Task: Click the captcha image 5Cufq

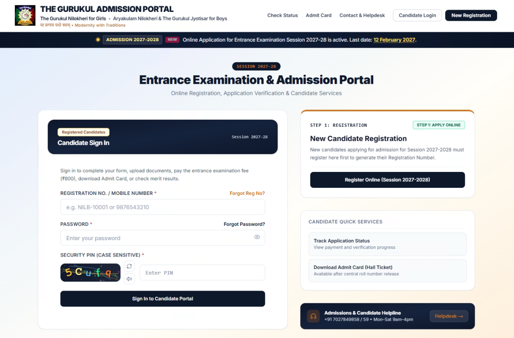Action: 90,272
